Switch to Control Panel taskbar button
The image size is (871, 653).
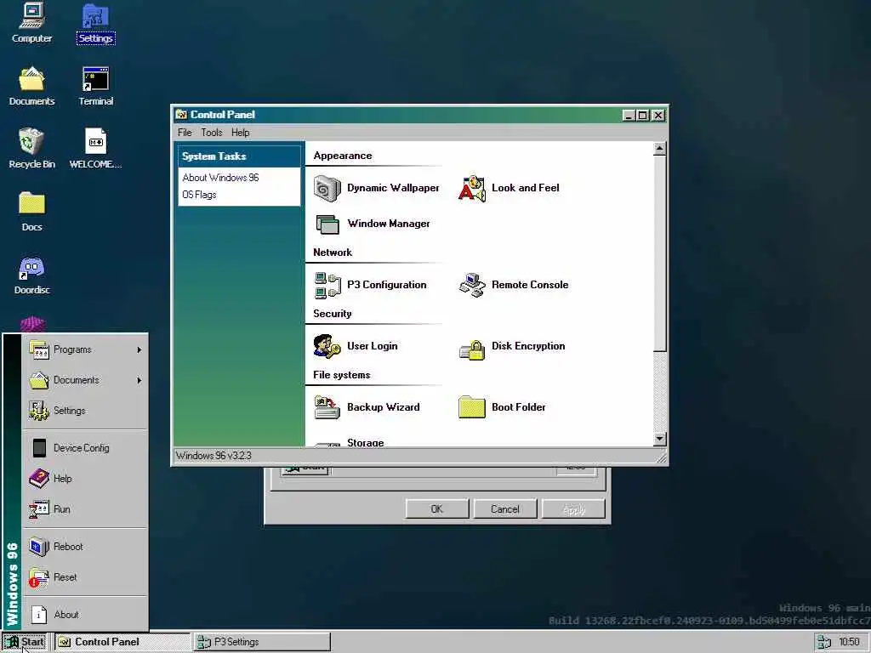[122, 642]
